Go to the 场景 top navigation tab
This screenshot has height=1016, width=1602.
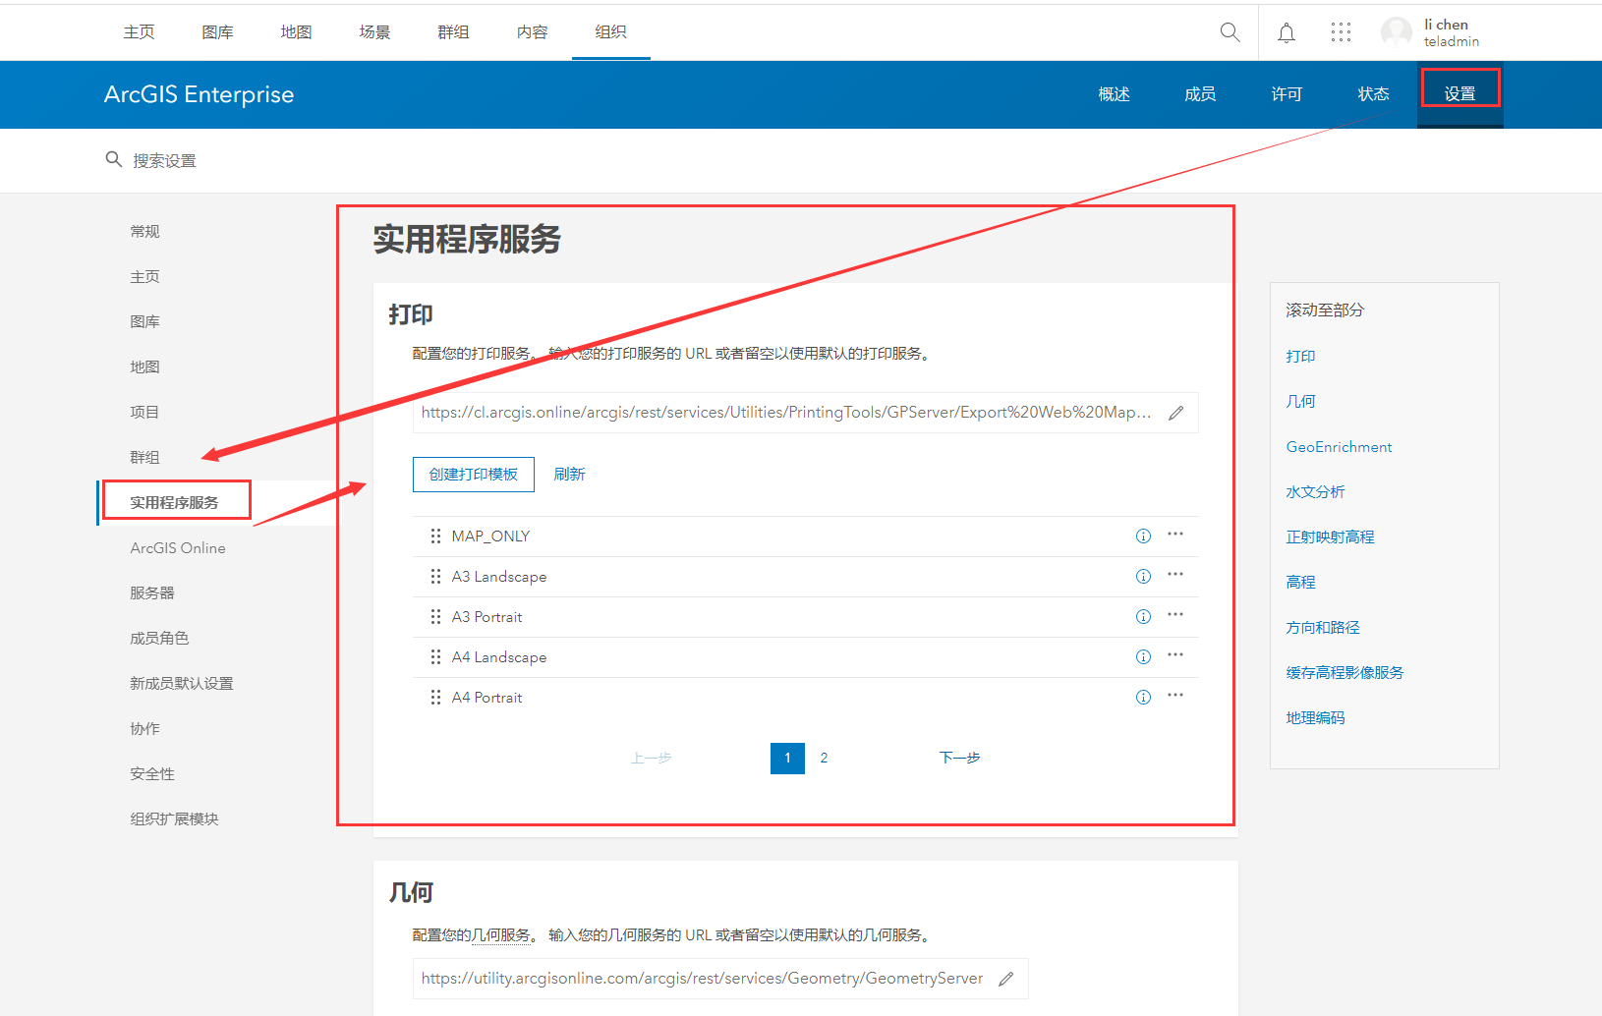[375, 32]
